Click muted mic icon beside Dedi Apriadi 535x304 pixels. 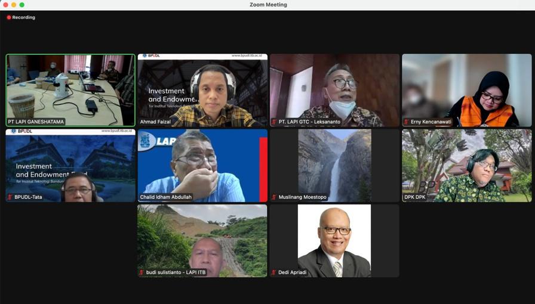(274, 272)
